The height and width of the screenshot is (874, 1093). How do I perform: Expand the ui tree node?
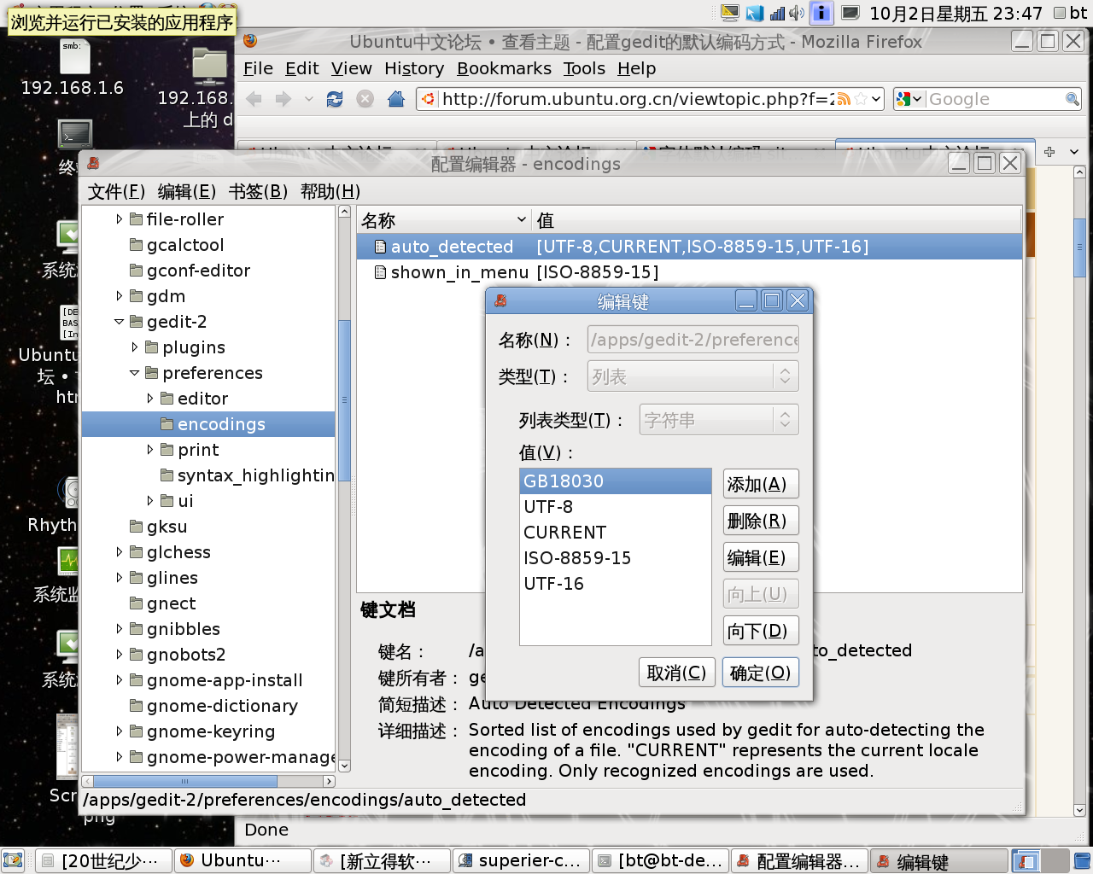(149, 501)
